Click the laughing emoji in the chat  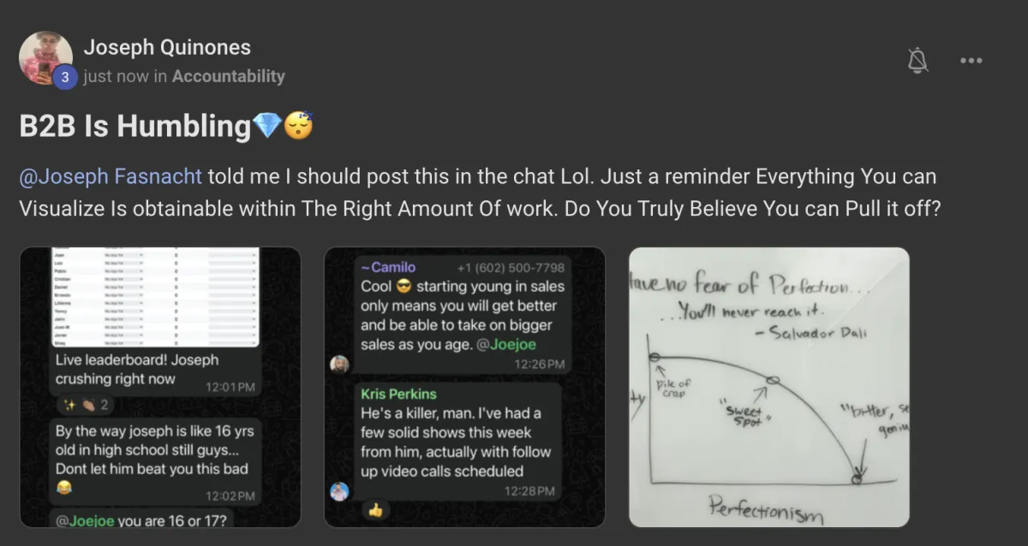pyautogui.click(x=64, y=488)
